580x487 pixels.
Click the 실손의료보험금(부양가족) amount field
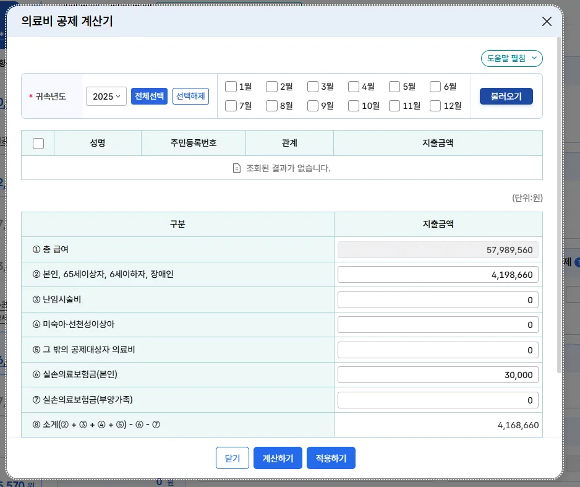tap(438, 400)
